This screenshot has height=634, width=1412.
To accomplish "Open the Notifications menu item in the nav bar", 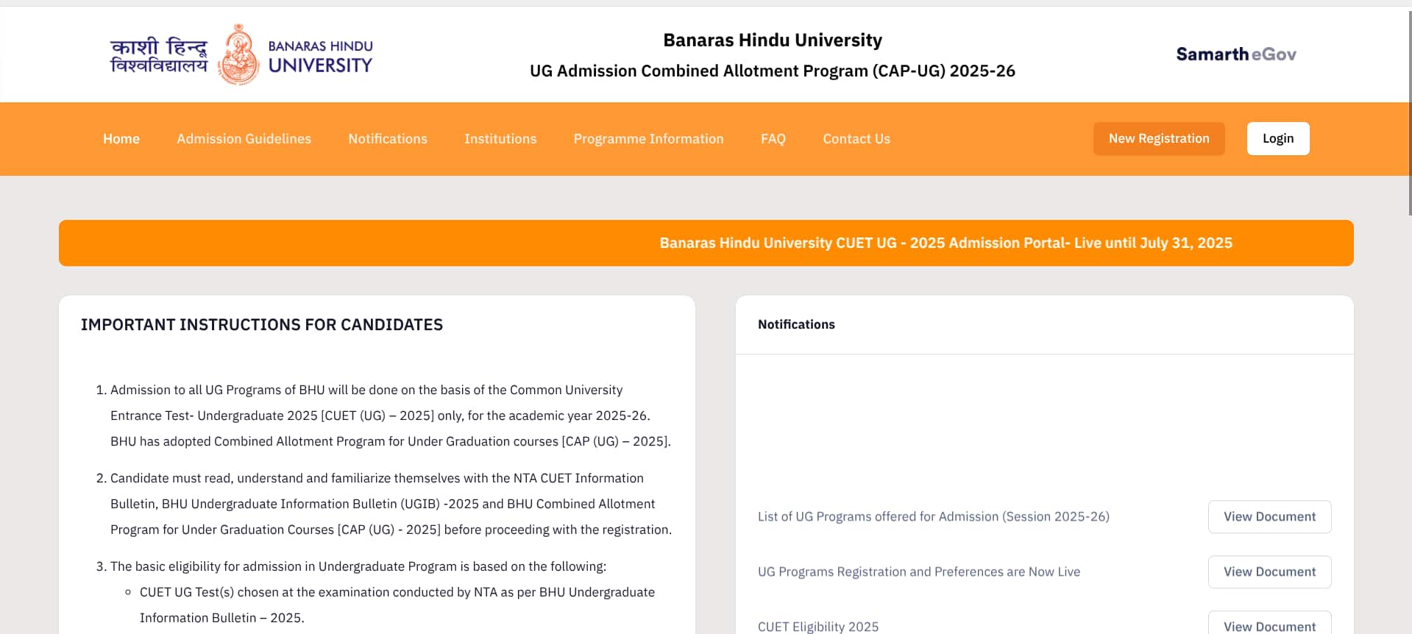I will click(x=388, y=139).
